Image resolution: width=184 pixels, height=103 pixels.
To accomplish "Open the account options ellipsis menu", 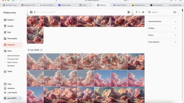I will point(20,98).
